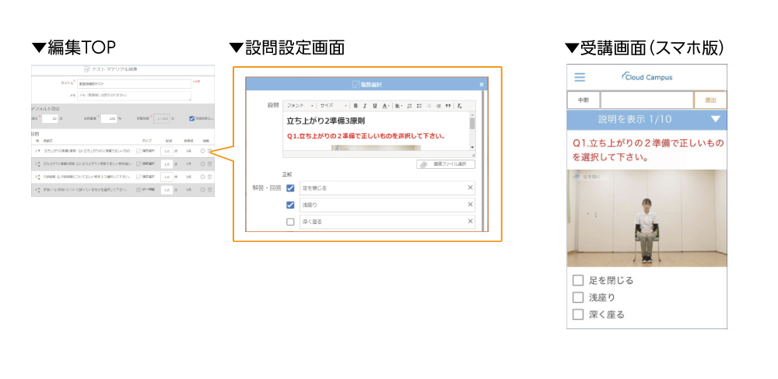Click the question text Q1.立ち上がり in editor
This screenshot has height=379, width=778.
tap(366, 136)
